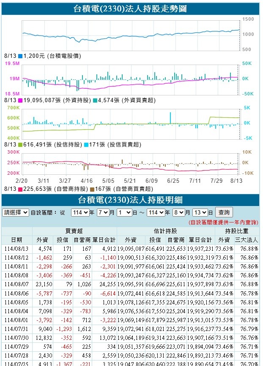Open the end month 8 dropdown
The image size is (263, 366).
coord(178,212)
